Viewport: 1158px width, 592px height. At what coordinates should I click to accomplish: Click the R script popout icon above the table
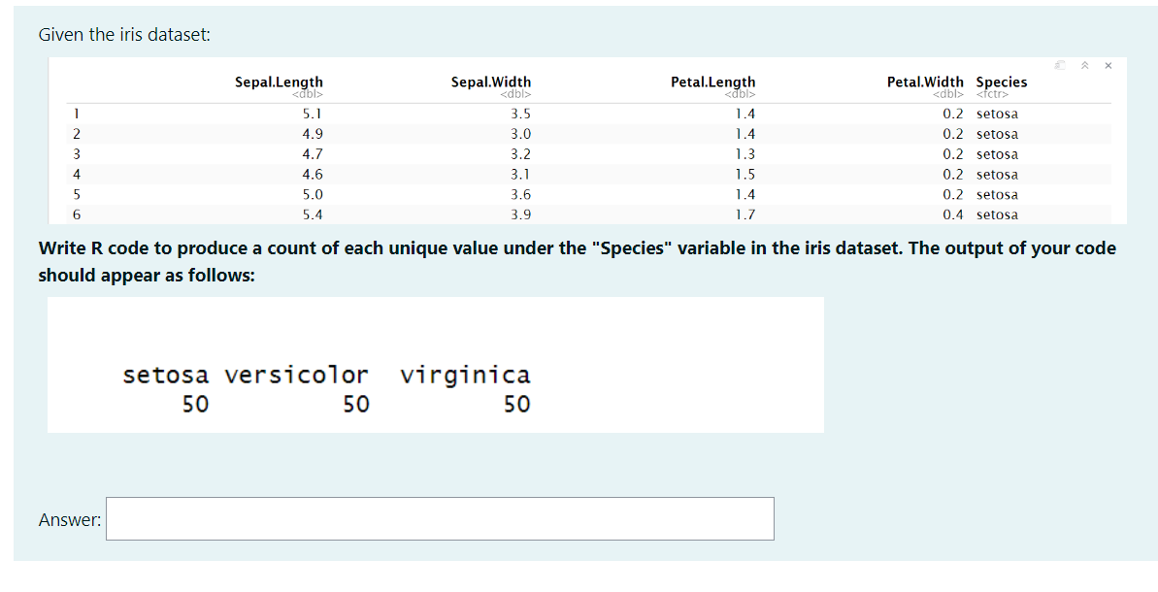tap(1060, 65)
